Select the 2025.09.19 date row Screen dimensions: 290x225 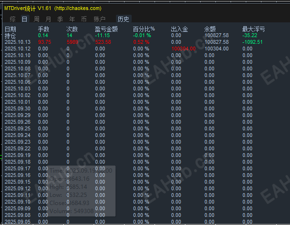(x=18, y=155)
